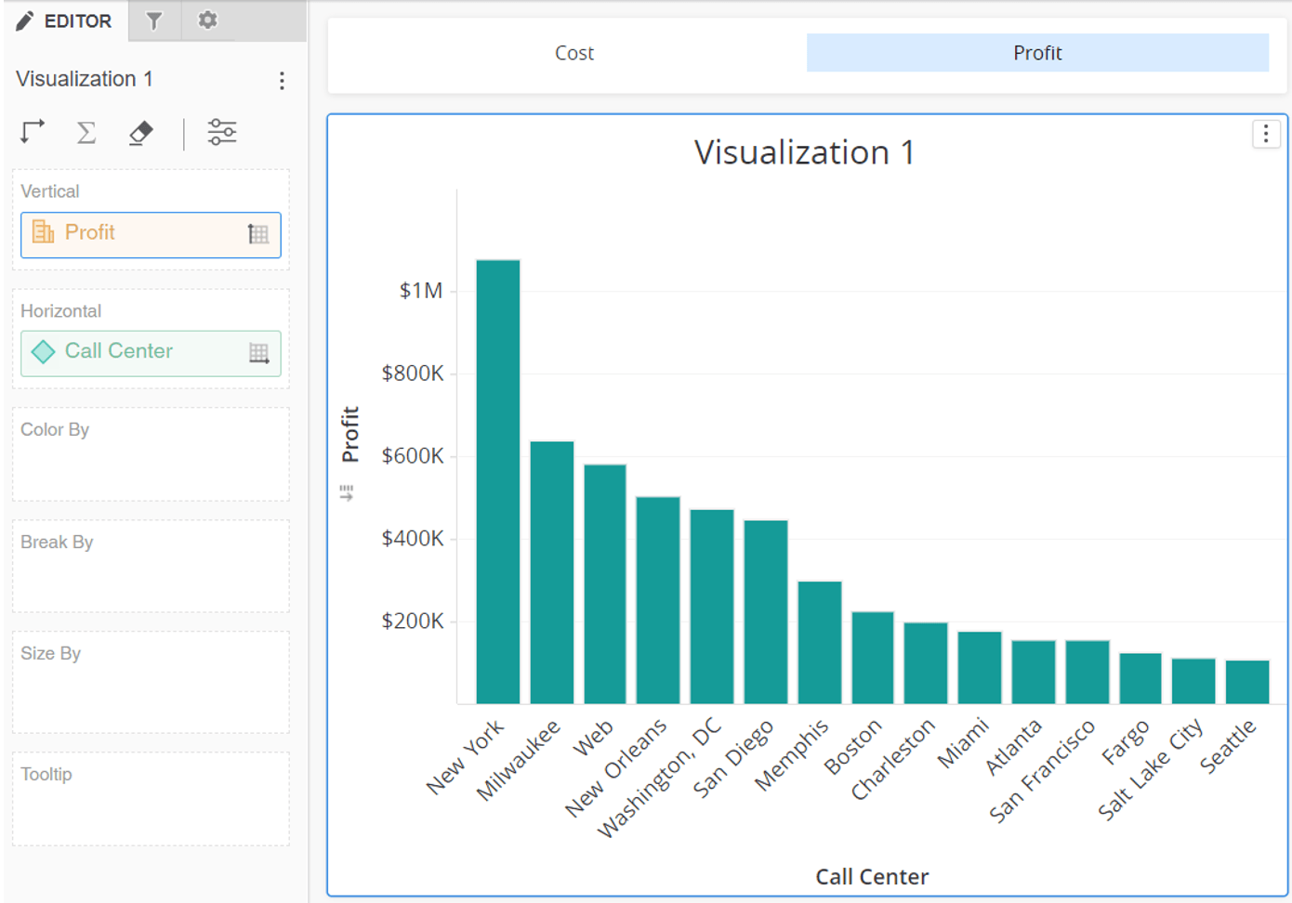Click the sort icon beside the Profit axis

point(347,492)
